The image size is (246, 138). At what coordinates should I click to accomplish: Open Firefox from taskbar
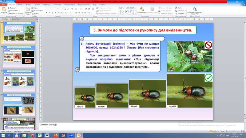(55, 136)
